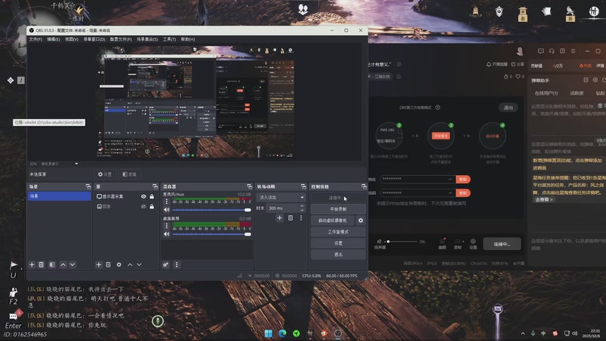Toggle 开播提醒 bell in streaming app
This screenshot has width=606, height=341.
point(497,64)
